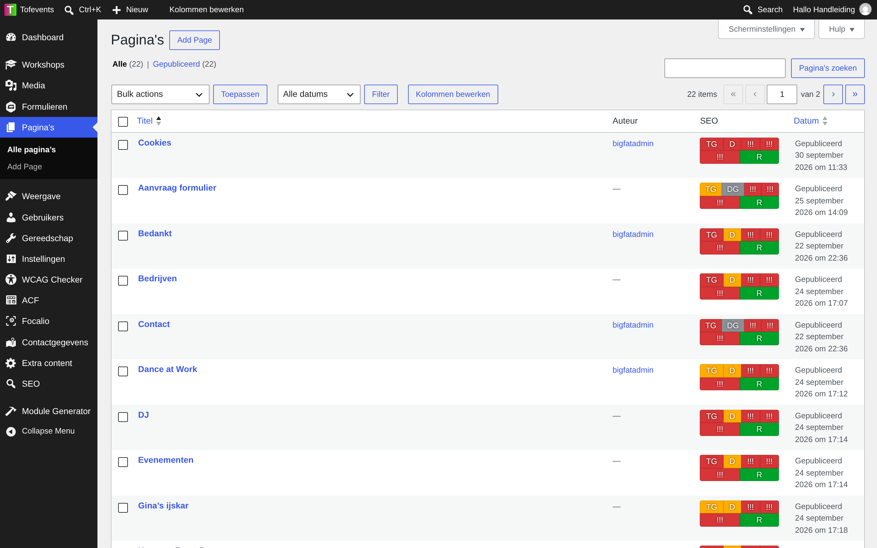
Task: Click the Weergave paintbrush icon
Action: click(11, 196)
